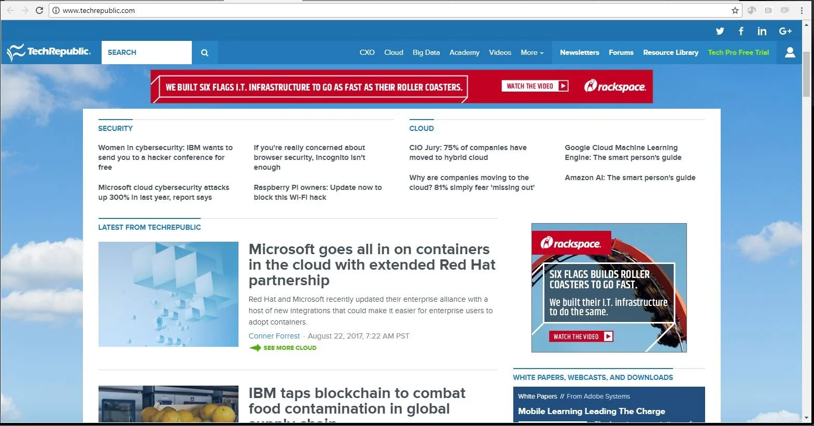Click the date 'August 22, 2017, 7:22 AM PST'
The width and height of the screenshot is (814, 426).
point(358,336)
